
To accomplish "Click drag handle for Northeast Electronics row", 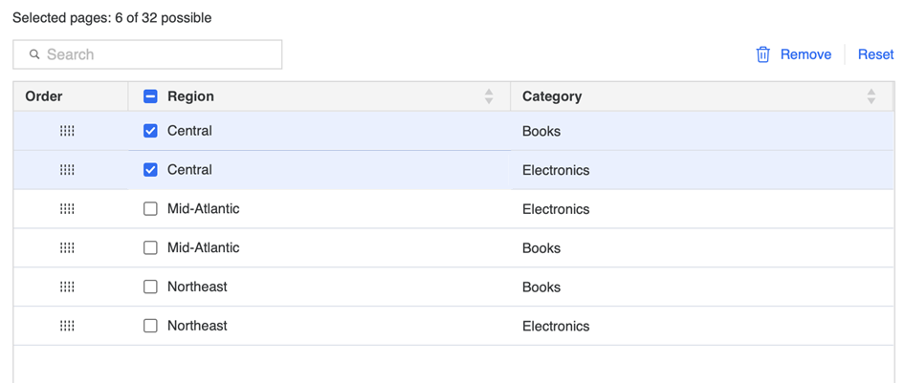I will [67, 326].
